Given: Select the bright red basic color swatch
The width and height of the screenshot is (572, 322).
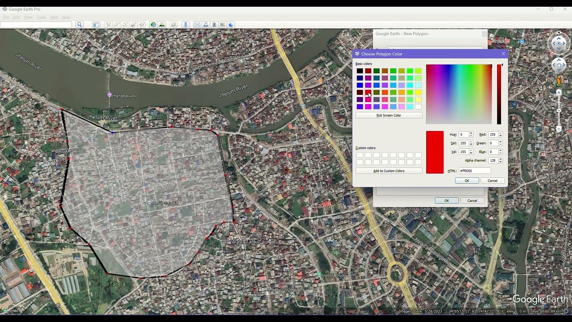Looking at the screenshot, I should (x=368, y=92).
